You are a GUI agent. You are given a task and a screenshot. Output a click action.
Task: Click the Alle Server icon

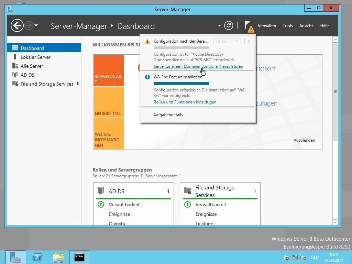[15, 66]
